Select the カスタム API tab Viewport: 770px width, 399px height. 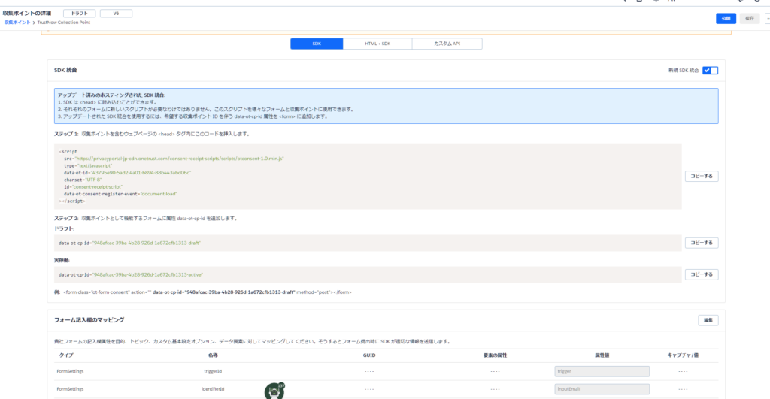pyautogui.click(x=447, y=44)
